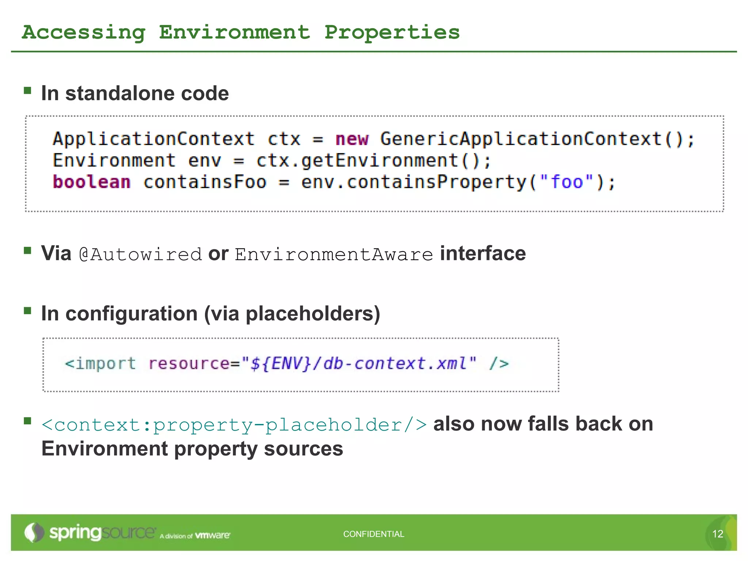
Task: Select the 'In standalone code' bullet text
Action: (135, 93)
